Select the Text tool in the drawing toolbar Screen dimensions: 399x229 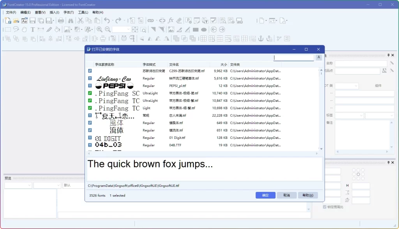click(33, 29)
